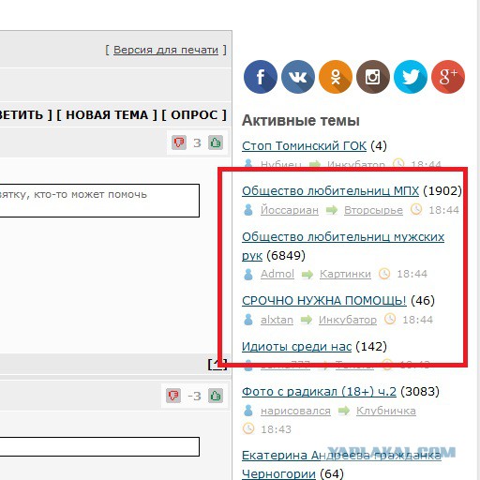The image size is (480, 480).
Task: Open Версия для печати print link
Action: click(166, 50)
